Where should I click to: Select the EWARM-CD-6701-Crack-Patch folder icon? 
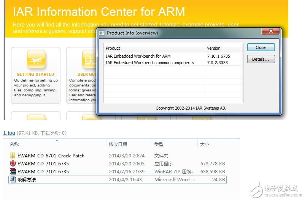[x=13, y=155]
